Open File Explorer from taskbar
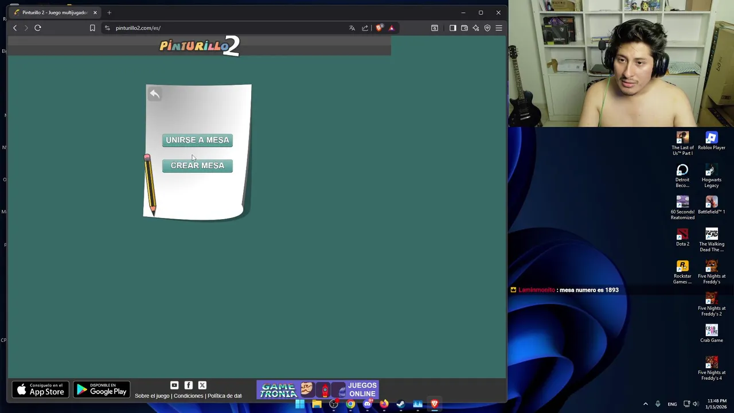The image size is (734, 413). (x=317, y=404)
